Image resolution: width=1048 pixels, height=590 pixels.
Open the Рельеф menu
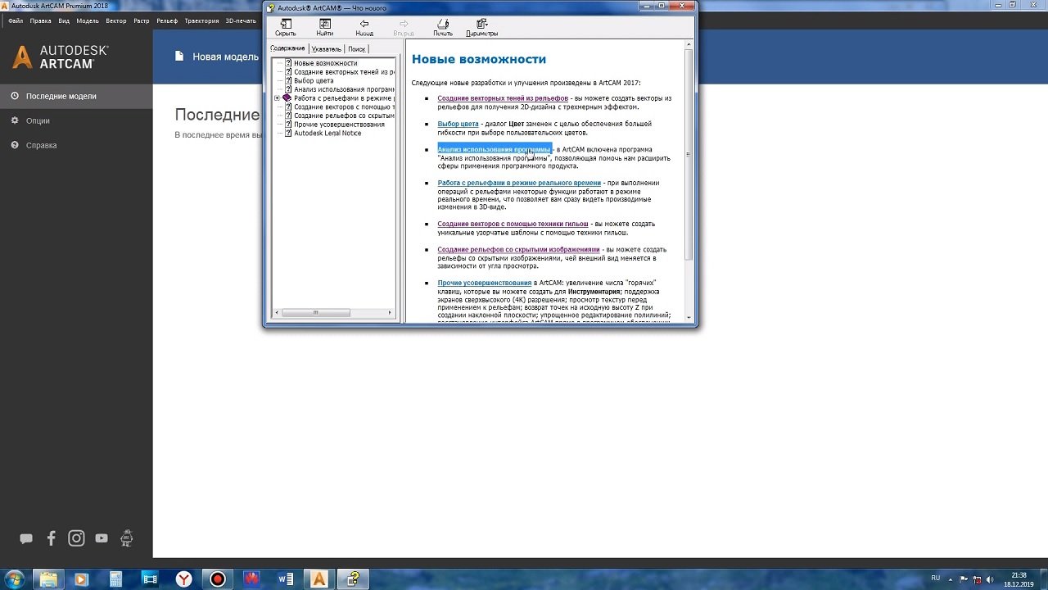coord(166,20)
